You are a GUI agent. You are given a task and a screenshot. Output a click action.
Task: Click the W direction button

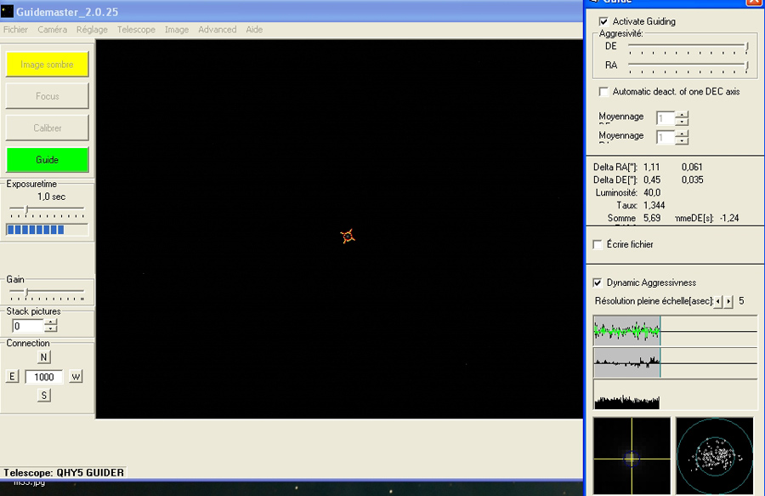[x=76, y=376]
